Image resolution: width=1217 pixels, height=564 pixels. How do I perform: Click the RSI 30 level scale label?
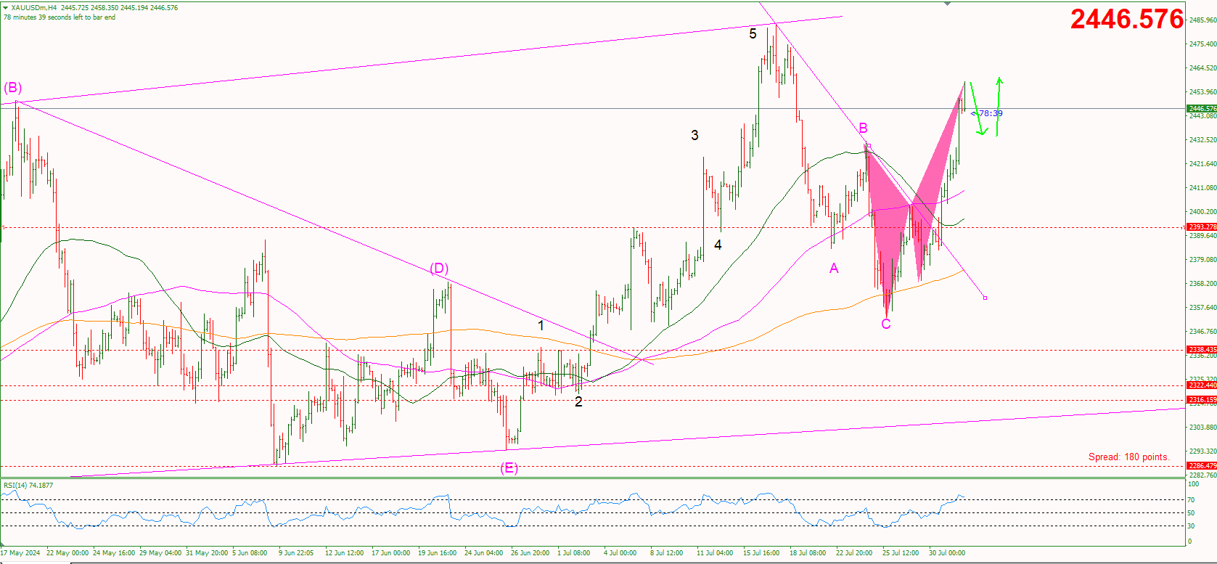(1191, 526)
